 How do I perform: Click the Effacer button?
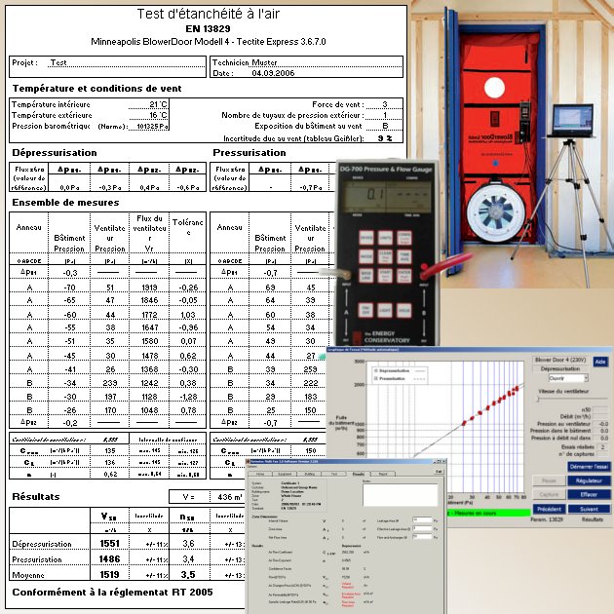589,494
